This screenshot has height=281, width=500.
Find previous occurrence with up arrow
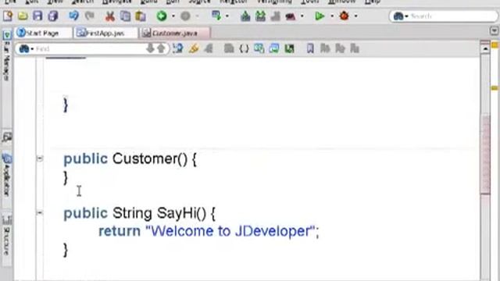162,48
